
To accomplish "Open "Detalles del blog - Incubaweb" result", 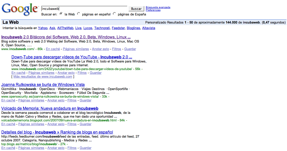I will [x=57, y=132].
